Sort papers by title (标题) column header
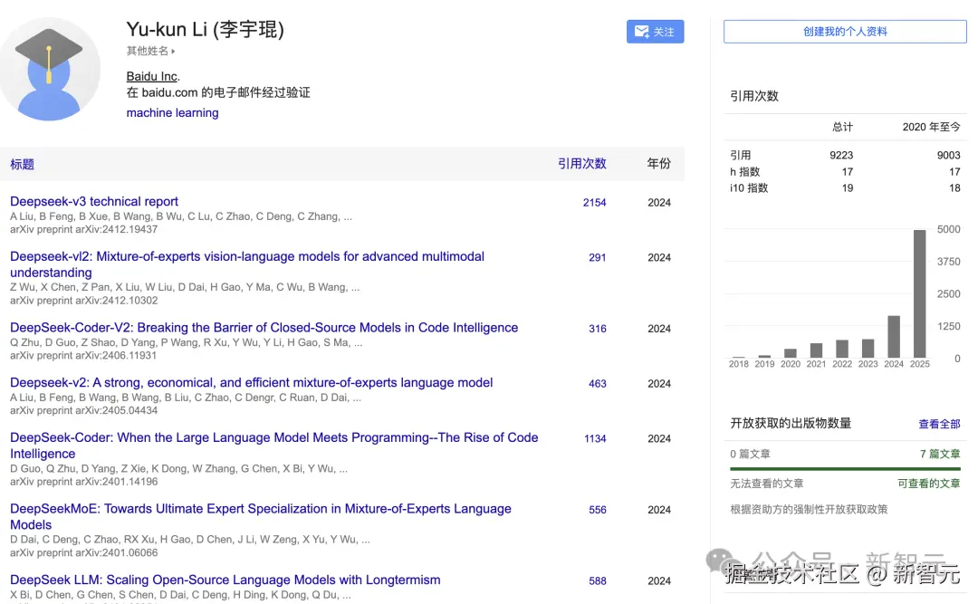 pos(22,164)
